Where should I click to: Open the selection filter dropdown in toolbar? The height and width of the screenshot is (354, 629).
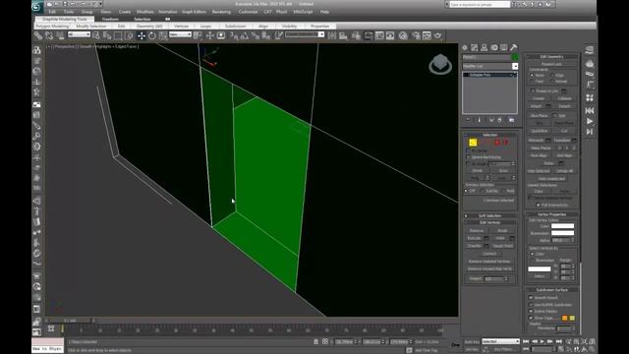[79, 34]
